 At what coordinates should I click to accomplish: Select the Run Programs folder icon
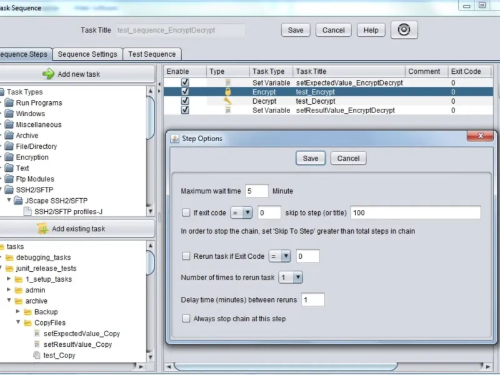coord(9,102)
